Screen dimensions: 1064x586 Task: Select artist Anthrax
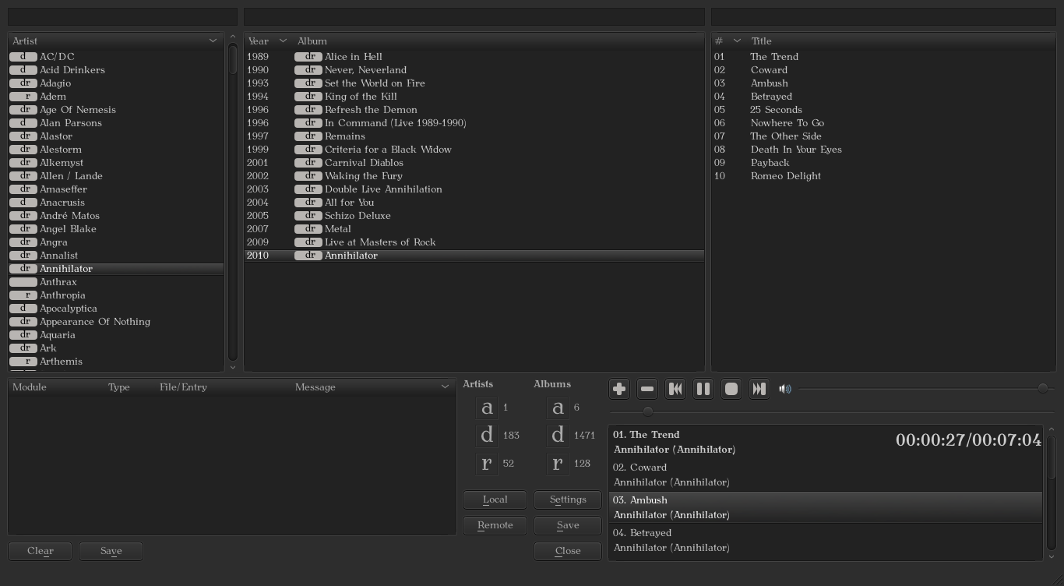[116, 281]
